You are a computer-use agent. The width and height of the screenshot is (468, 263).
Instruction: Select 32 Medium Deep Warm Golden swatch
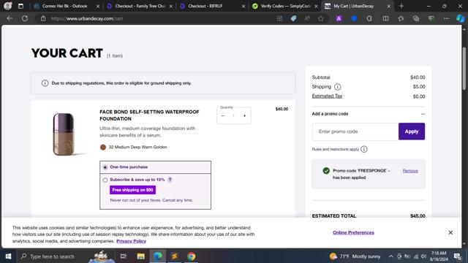103,147
